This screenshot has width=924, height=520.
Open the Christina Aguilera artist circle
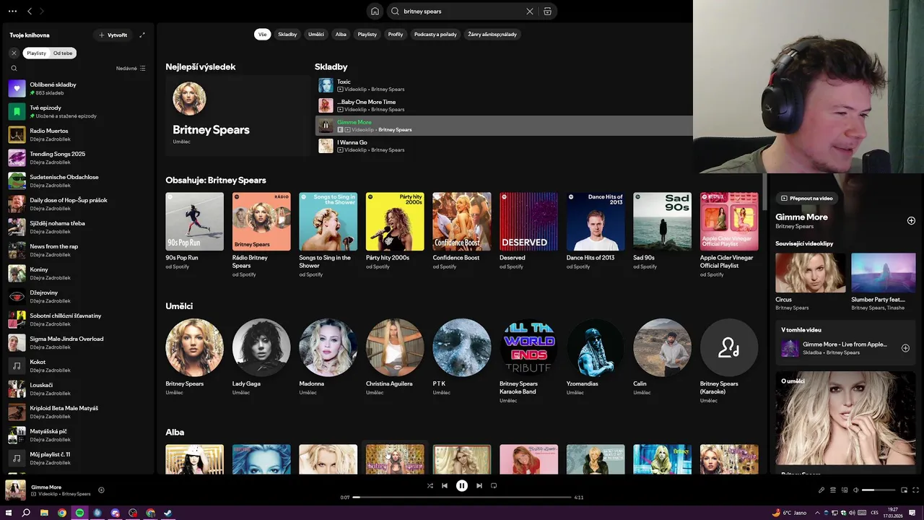pyautogui.click(x=395, y=347)
